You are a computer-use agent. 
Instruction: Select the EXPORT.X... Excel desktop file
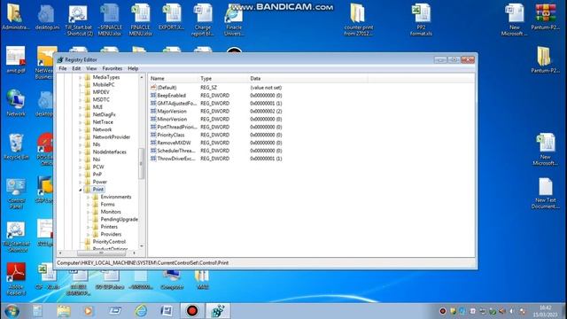171,17
